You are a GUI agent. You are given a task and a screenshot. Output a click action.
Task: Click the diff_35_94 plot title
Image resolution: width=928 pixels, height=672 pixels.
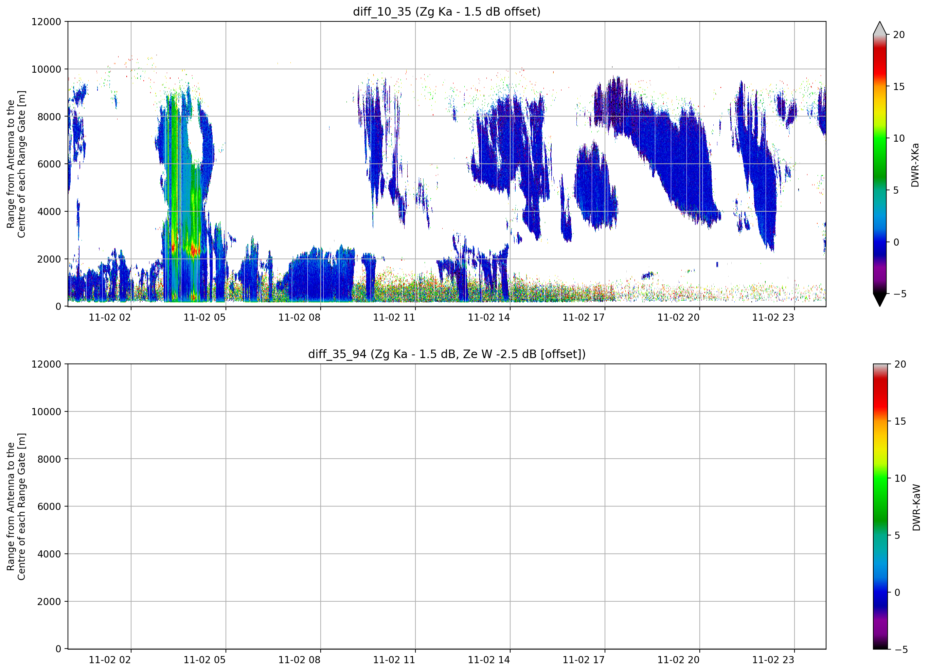coord(446,354)
